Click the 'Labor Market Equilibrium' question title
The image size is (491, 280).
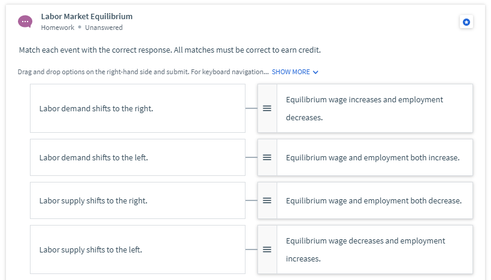click(87, 16)
